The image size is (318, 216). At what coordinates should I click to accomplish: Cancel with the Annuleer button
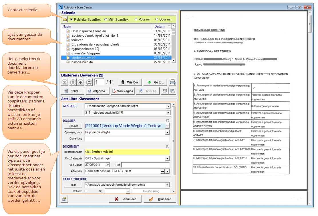pos(125,199)
